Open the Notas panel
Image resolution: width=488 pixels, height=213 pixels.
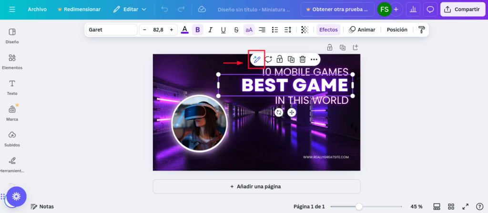[42, 206]
